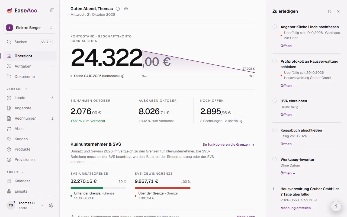The width and height of the screenshot is (347, 217).
Task: Click the SVS-Umsatzgrenze green progress bar
Action: coord(98,188)
